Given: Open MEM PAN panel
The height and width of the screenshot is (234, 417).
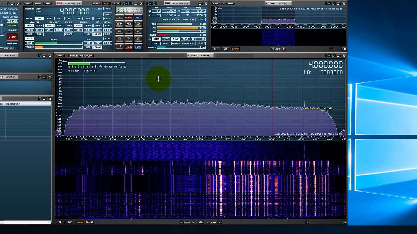Looking at the screenshot, I should (x=12, y=44).
